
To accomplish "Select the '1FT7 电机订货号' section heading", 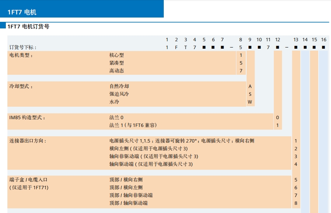I will [x=28, y=26].
